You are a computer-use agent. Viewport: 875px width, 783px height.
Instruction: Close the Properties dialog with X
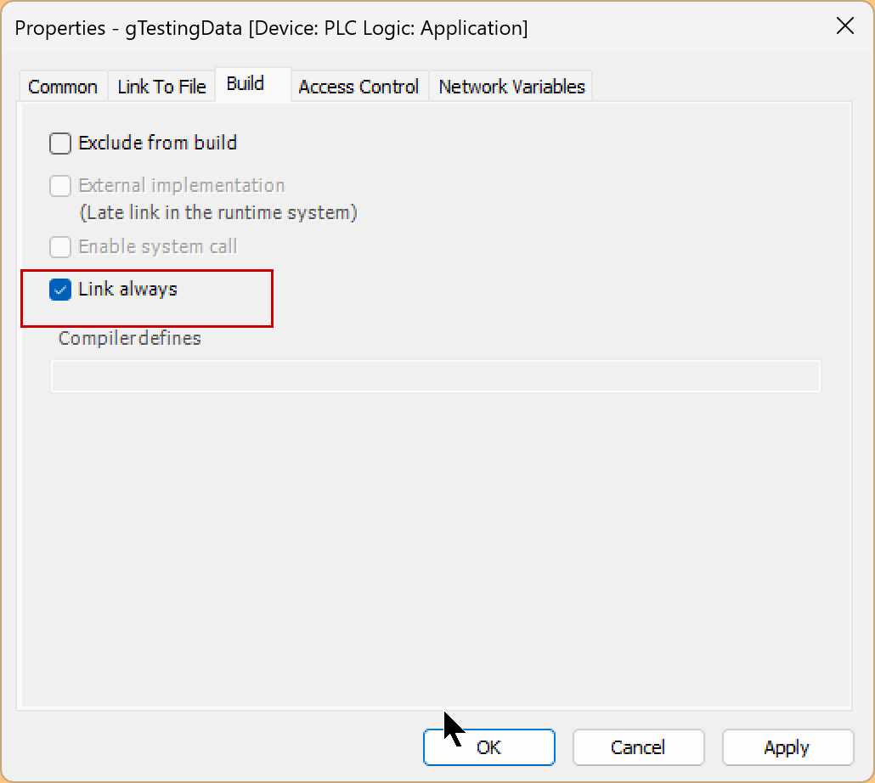point(844,26)
